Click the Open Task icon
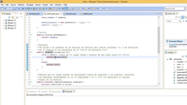This screenshot has height=105, width=187. click(53, 8)
